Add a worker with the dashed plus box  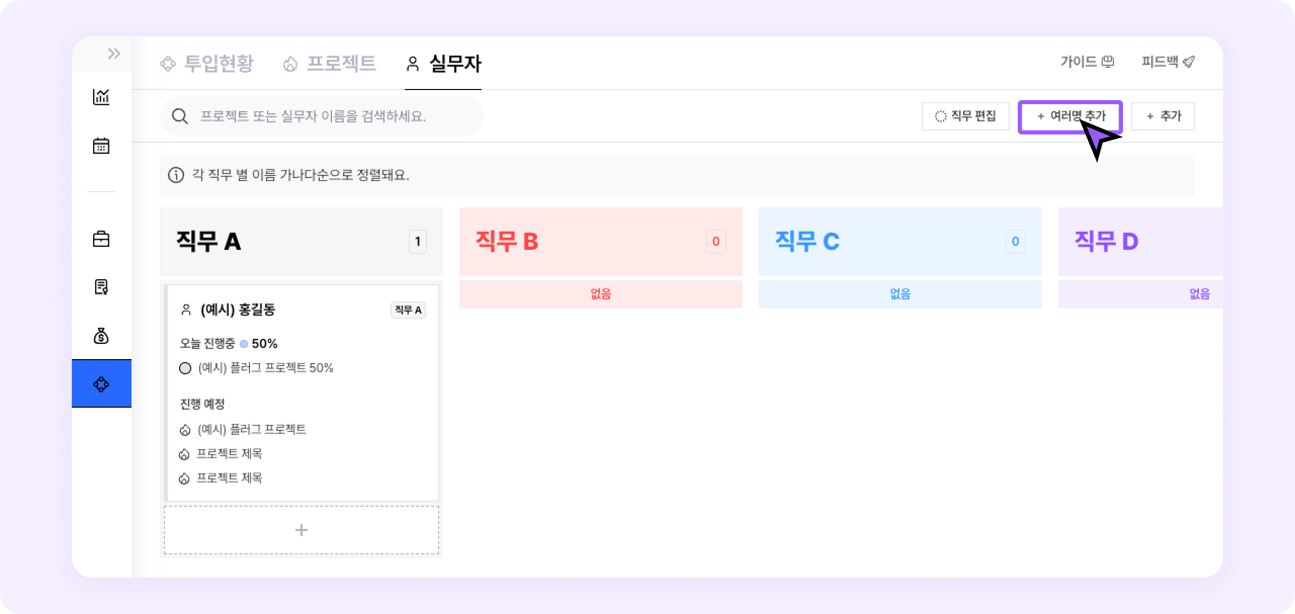(301, 530)
